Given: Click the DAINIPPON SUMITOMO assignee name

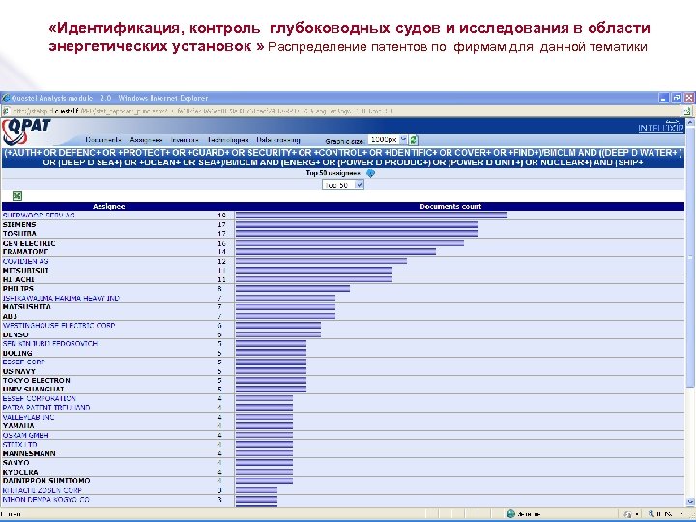Looking at the screenshot, I should pos(46,481).
